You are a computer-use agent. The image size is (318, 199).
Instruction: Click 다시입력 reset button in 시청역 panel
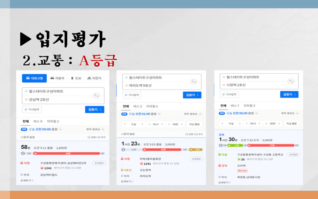click(x=229, y=94)
